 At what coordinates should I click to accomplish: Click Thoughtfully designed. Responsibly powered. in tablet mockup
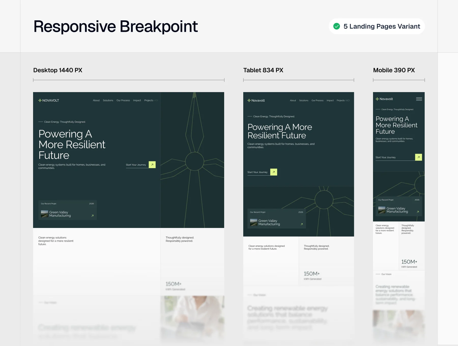317,247
